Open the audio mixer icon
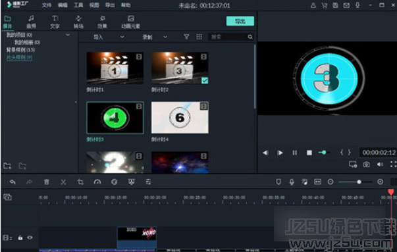 pyautogui.click(x=305, y=182)
